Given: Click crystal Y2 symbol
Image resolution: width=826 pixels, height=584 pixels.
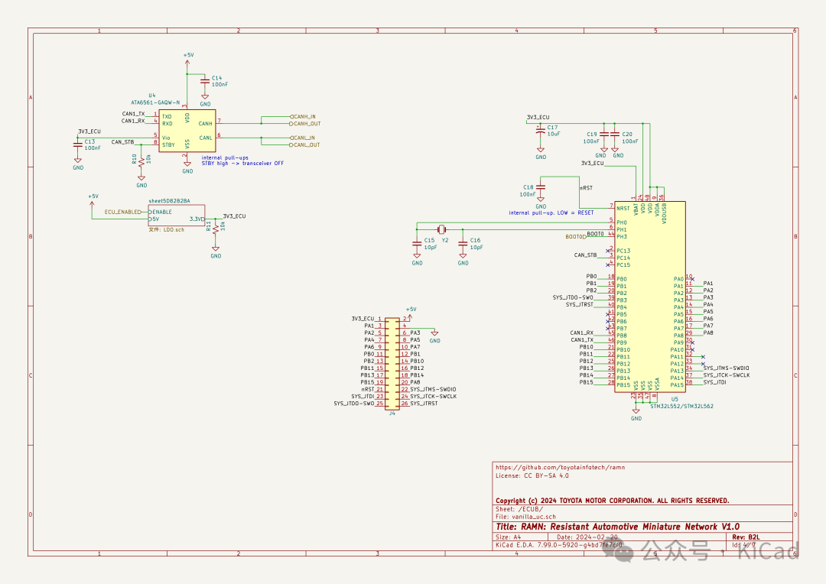Looking at the screenshot, I should [442, 229].
